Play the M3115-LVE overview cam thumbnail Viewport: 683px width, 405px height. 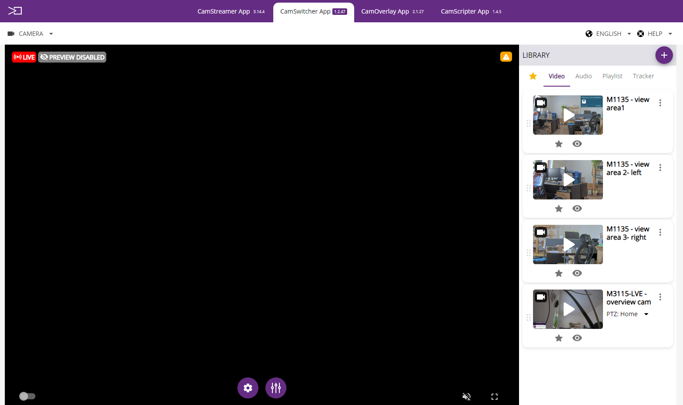click(568, 309)
